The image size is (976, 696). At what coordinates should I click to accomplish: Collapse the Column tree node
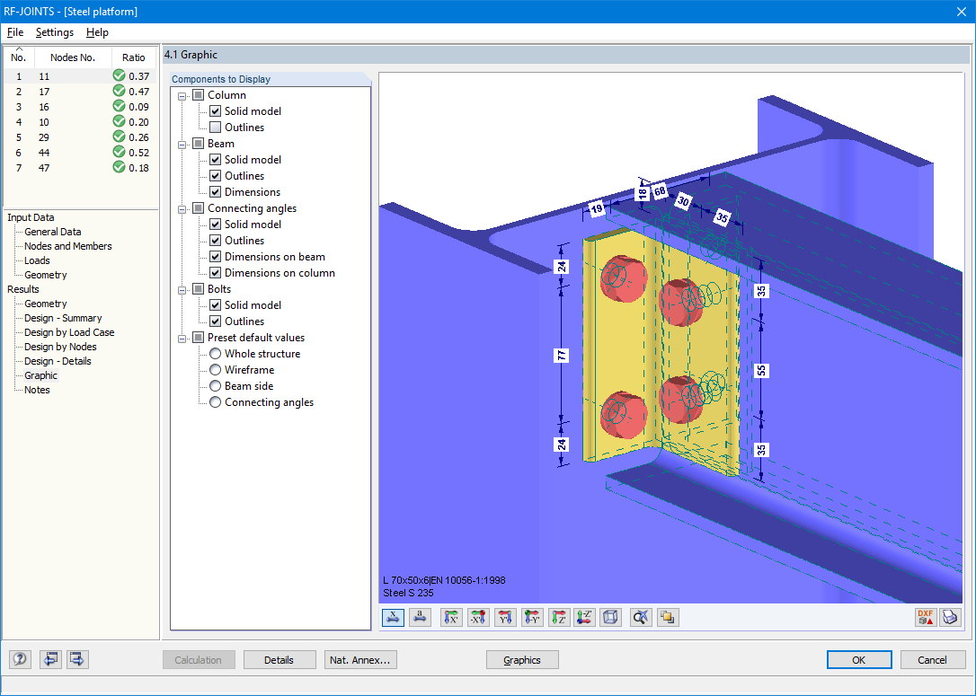pos(182,96)
